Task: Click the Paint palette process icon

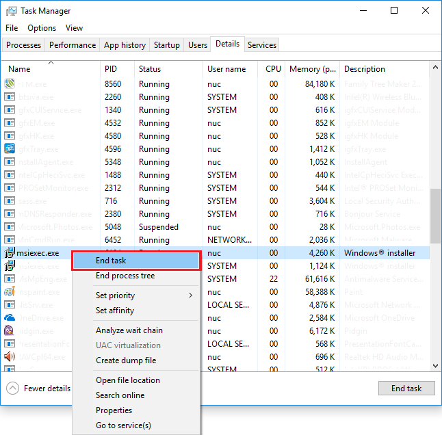Action: coord(10,291)
